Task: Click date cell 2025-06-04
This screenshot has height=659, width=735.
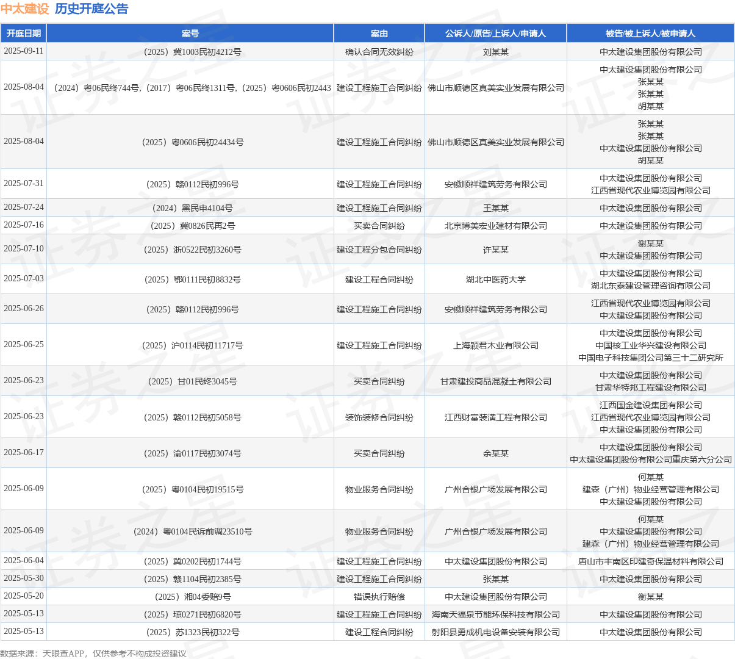Action: [24, 561]
